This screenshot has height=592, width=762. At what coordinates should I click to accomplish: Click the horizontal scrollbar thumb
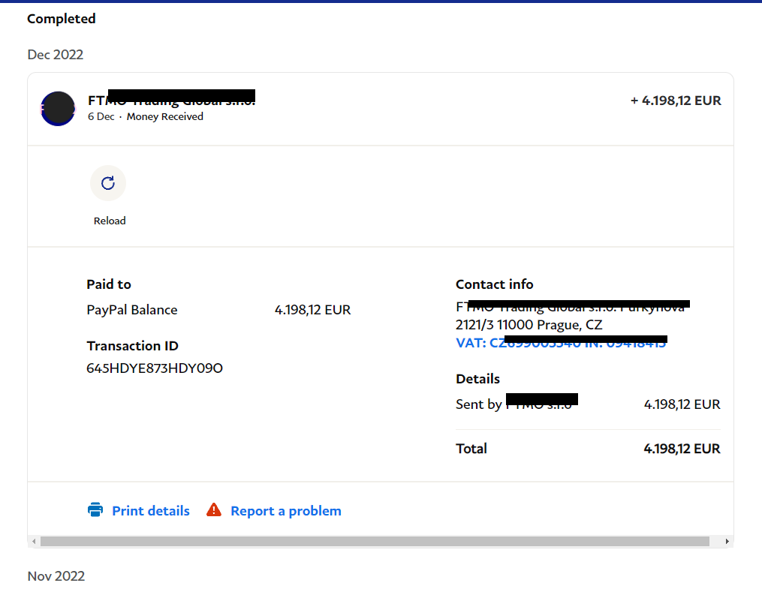pos(375,541)
